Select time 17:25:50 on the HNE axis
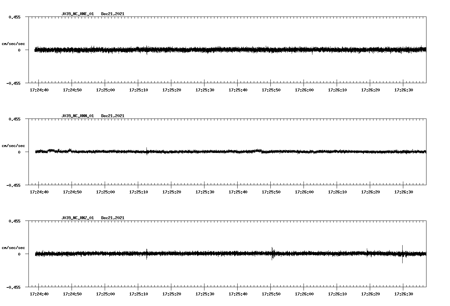Screen dimensions: 450x306 point(271,90)
